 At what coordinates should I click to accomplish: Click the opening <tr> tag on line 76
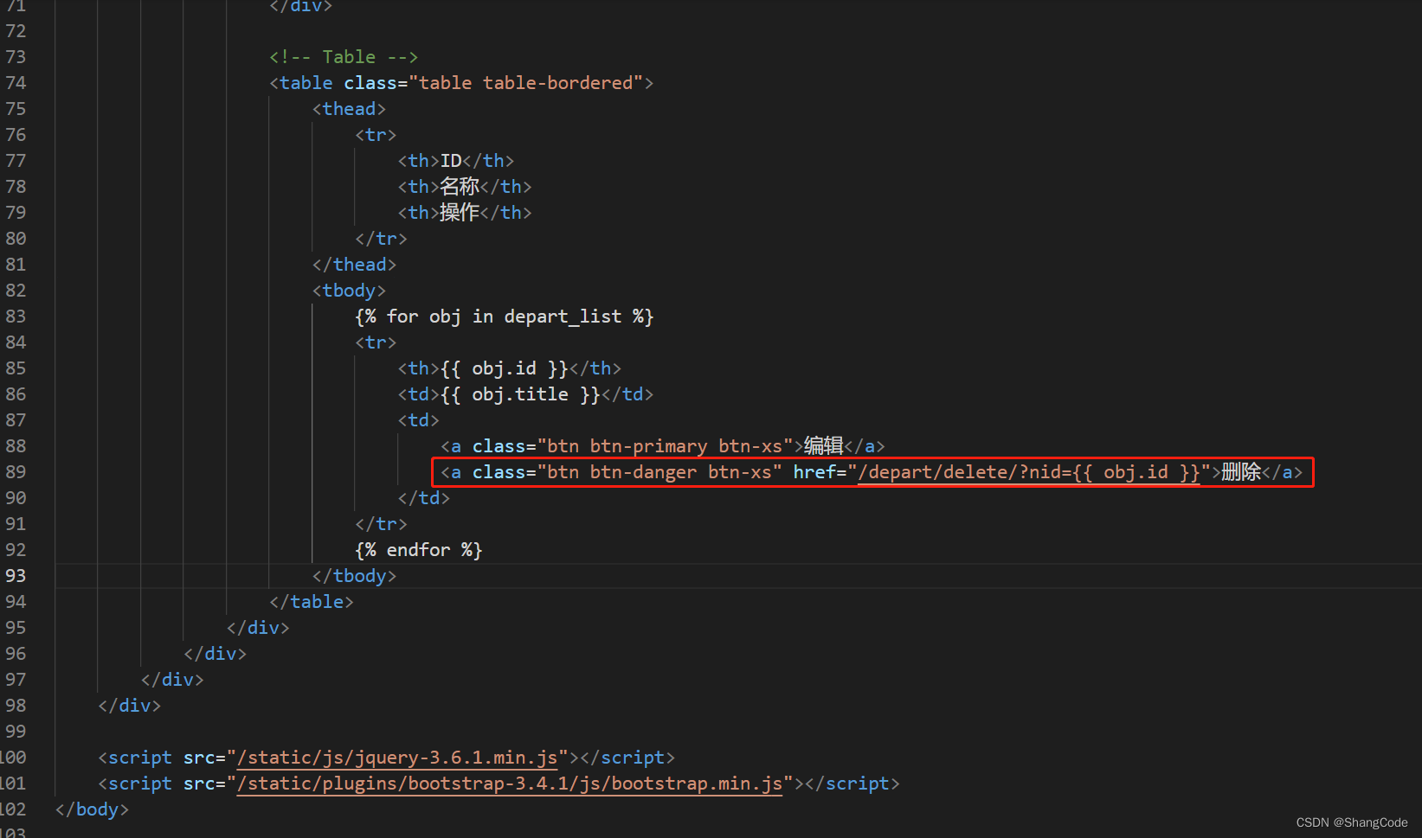pos(376,135)
